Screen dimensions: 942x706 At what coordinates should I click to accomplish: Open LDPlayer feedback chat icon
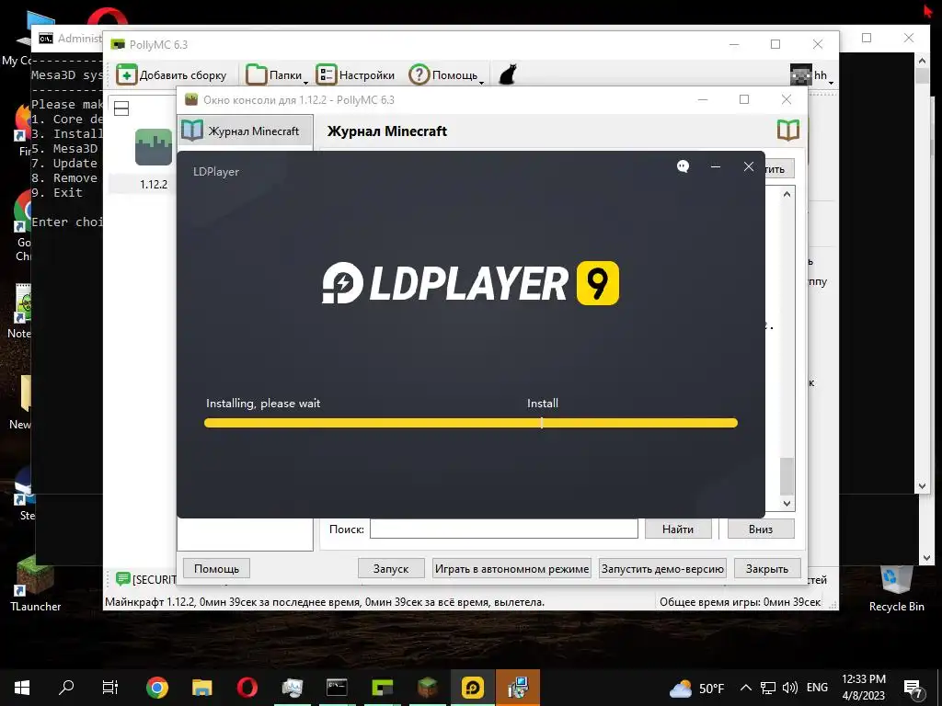pos(684,166)
